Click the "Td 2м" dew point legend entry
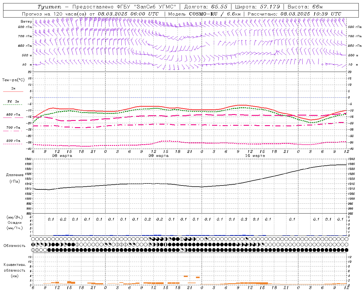Image resolution: width=363 pixels, height=290 pixels. pyautogui.click(x=13, y=101)
